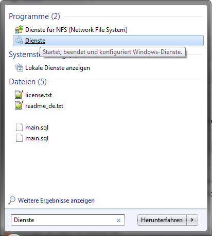Select Dienste für NFS (Network File System)

coord(76,30)
